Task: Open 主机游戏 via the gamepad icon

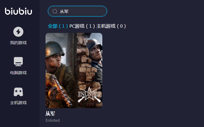Action: click(18, 92)
